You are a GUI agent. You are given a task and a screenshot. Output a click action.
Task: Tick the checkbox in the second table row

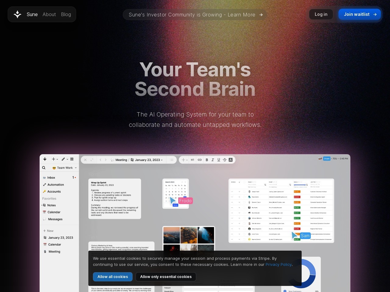(x=244, y=197)
